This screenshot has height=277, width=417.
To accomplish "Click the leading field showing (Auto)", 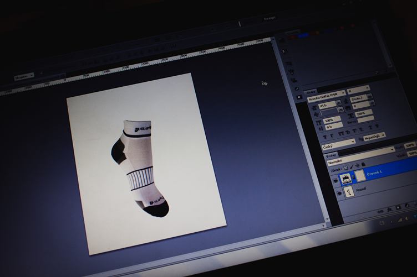I will tap(359, 98).
